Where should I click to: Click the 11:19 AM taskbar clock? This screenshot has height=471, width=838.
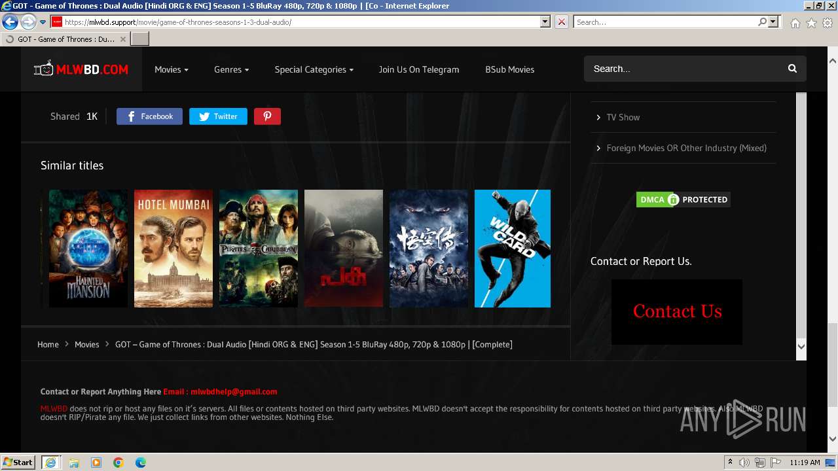(x=805, y=462)
